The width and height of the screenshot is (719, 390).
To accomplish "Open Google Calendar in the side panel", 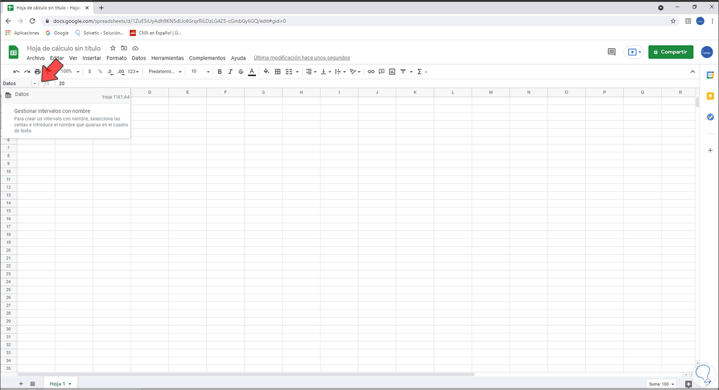I will 710,74.
